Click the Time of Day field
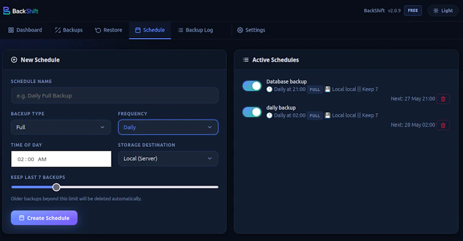This screenshot has width=463, height=241. (x=61, y=159)
